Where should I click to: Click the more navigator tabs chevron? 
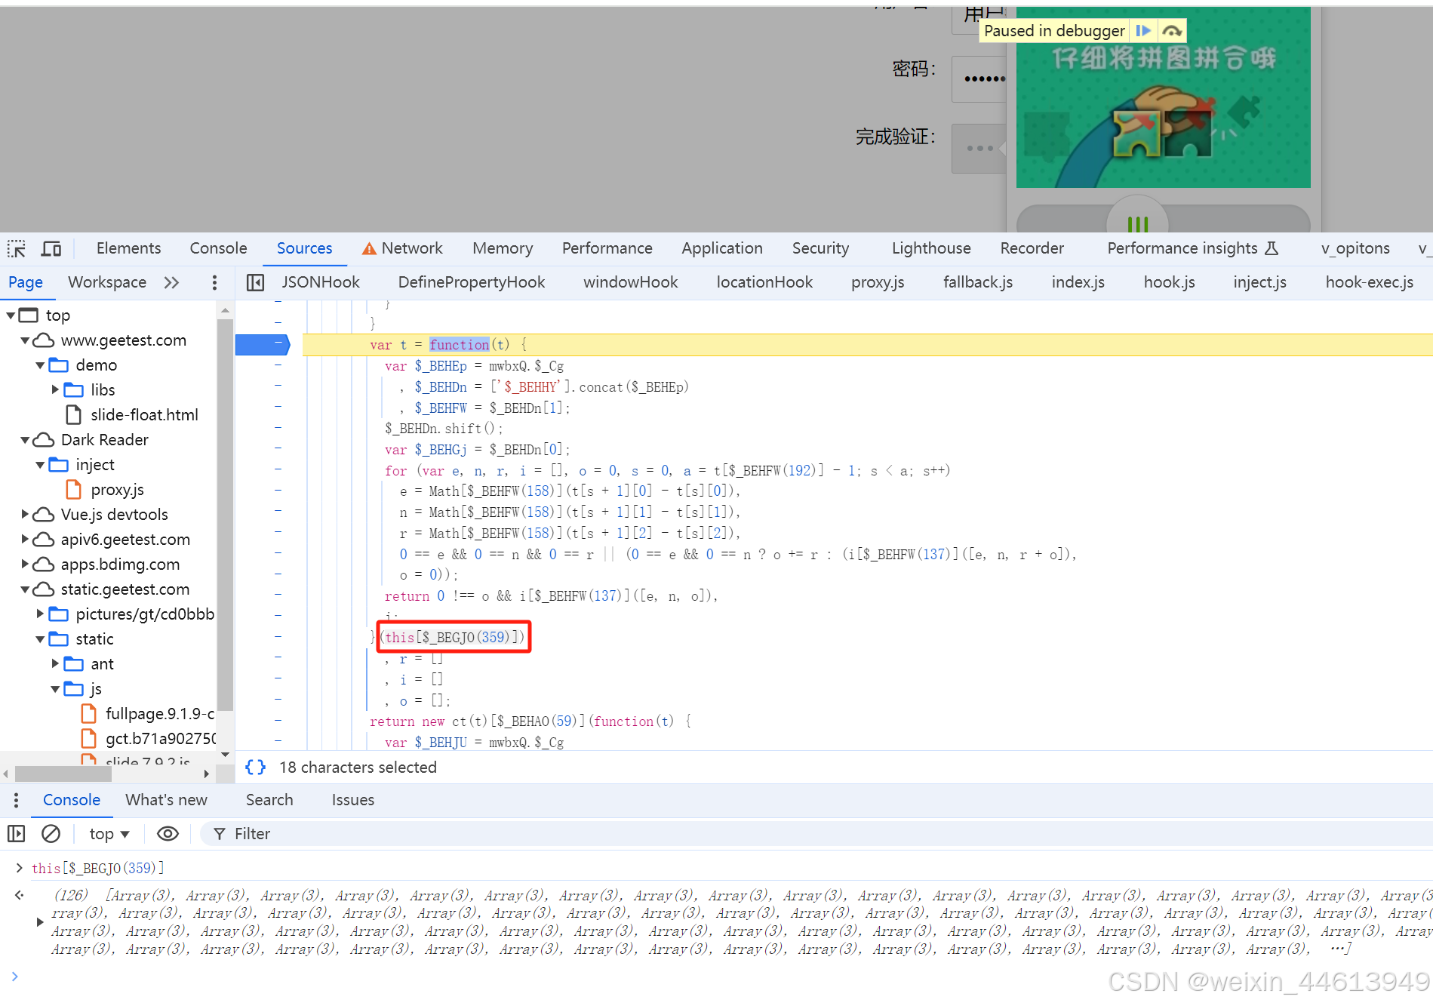[171, 282]
